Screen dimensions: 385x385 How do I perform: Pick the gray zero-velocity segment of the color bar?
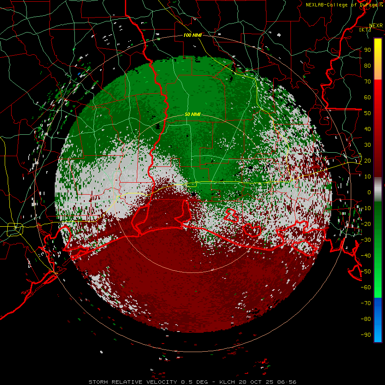point(378,190)
